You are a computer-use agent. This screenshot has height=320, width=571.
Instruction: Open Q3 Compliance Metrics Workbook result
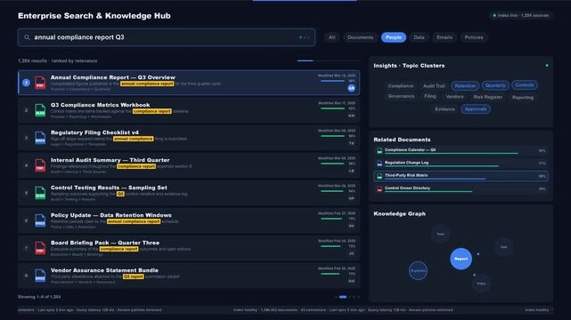point(189,110)
